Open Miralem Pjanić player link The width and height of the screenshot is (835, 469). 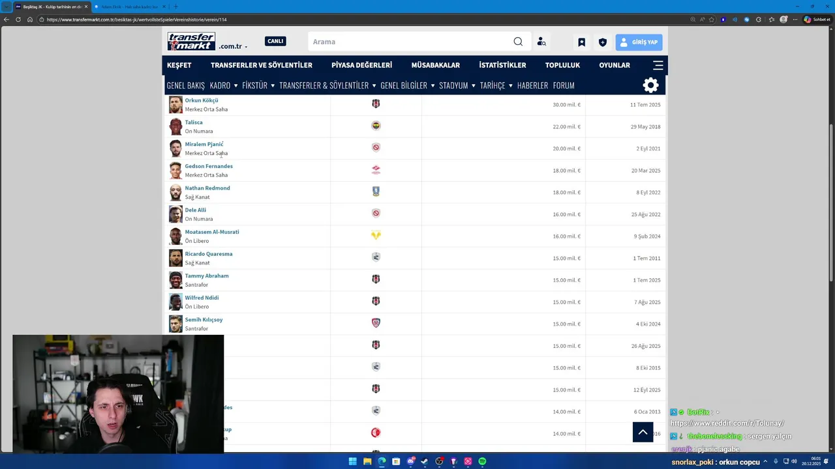coord(204,144)
